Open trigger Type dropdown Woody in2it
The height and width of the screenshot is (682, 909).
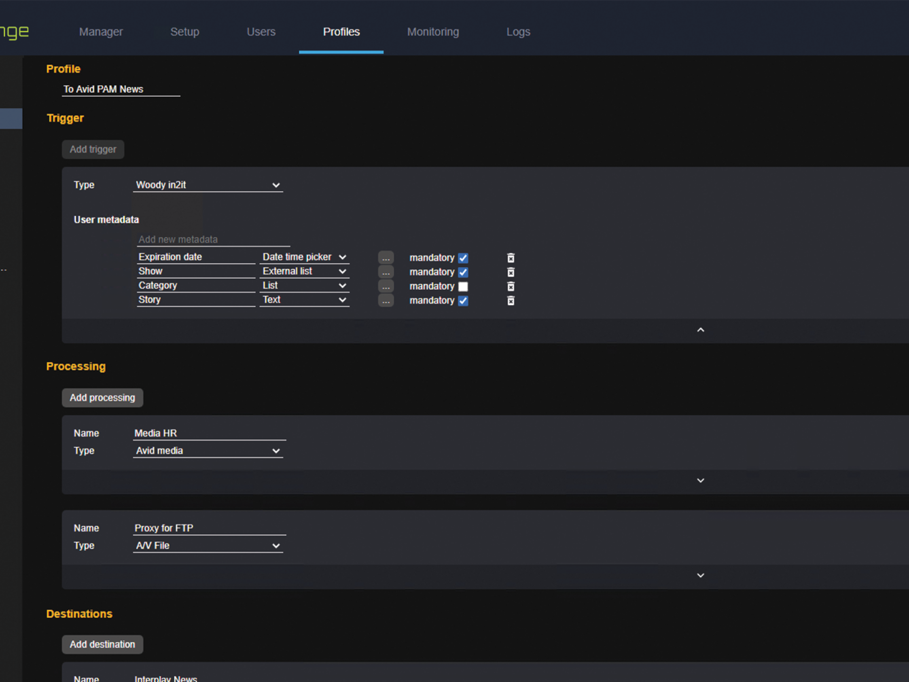208,185
